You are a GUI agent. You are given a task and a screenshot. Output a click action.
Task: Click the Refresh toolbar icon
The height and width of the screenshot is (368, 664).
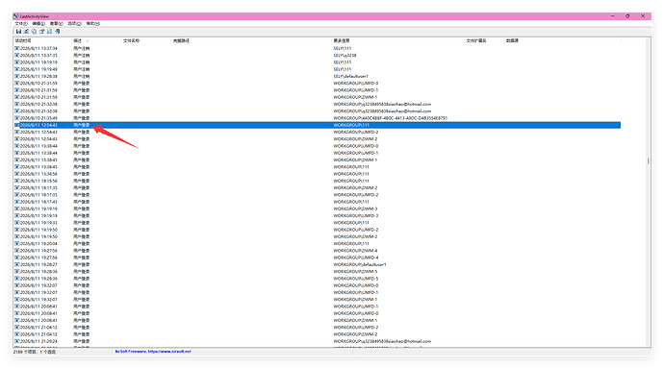(x=26, y=32)
